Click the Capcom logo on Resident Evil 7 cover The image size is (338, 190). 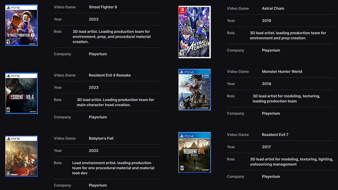[x=205, y=170]
